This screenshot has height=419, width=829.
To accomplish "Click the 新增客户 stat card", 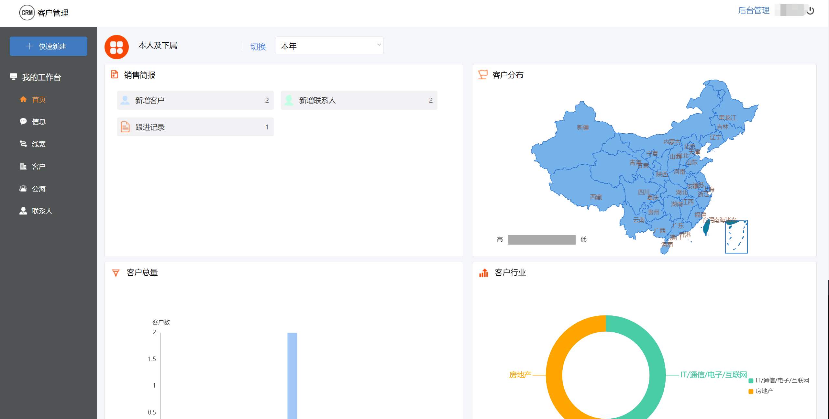I will pyautogui.click(x=195, y=100).
